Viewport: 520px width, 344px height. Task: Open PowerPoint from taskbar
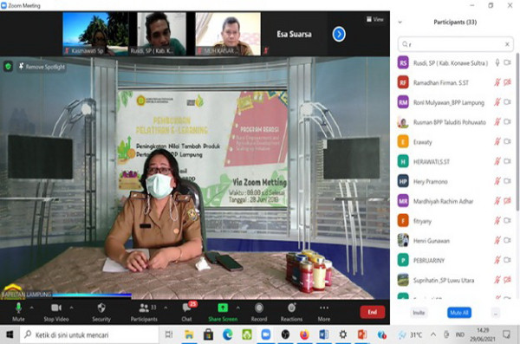tap(362, 334)
